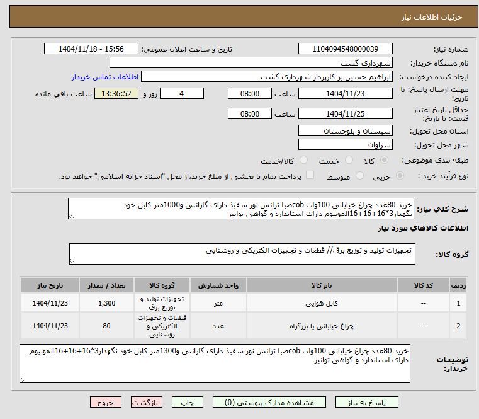
Task: Click the خروج exit button
Action: coord(105,402)
